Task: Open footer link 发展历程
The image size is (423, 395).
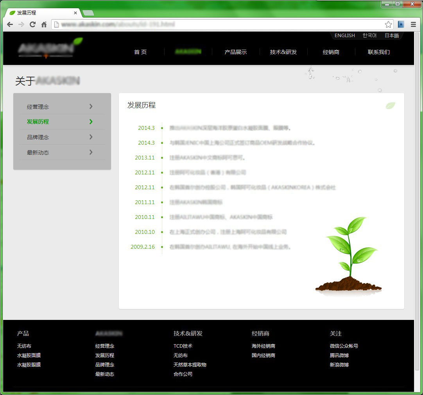Action: tap(105, 355)
